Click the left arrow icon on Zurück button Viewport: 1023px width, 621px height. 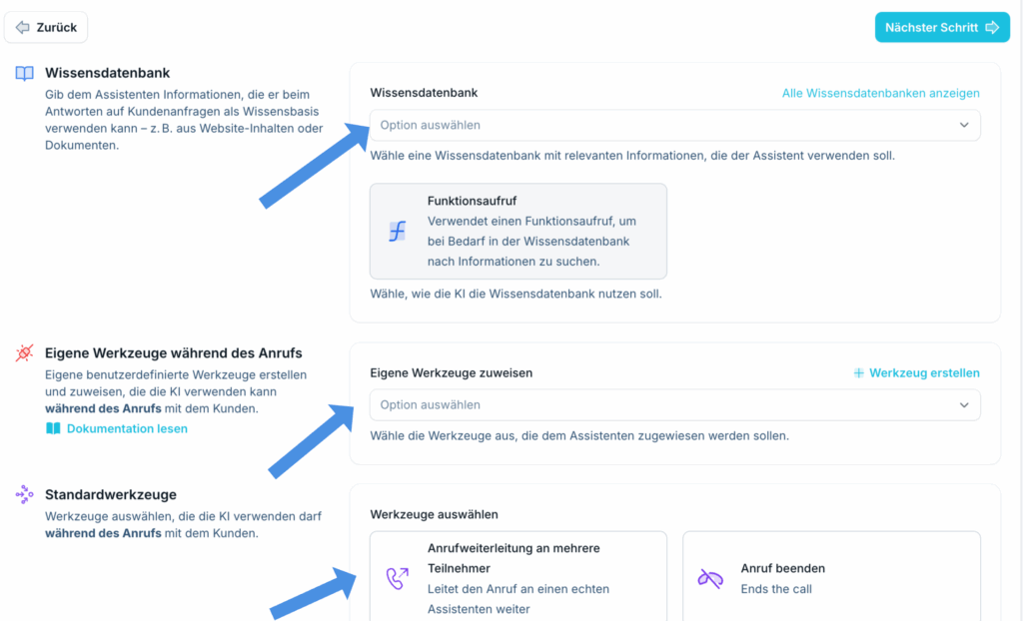[x=23, y=27]
